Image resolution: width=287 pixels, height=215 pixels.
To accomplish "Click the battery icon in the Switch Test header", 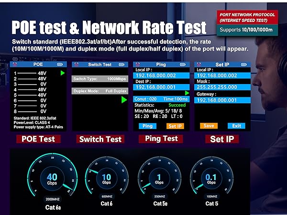I will coord(121,64).
